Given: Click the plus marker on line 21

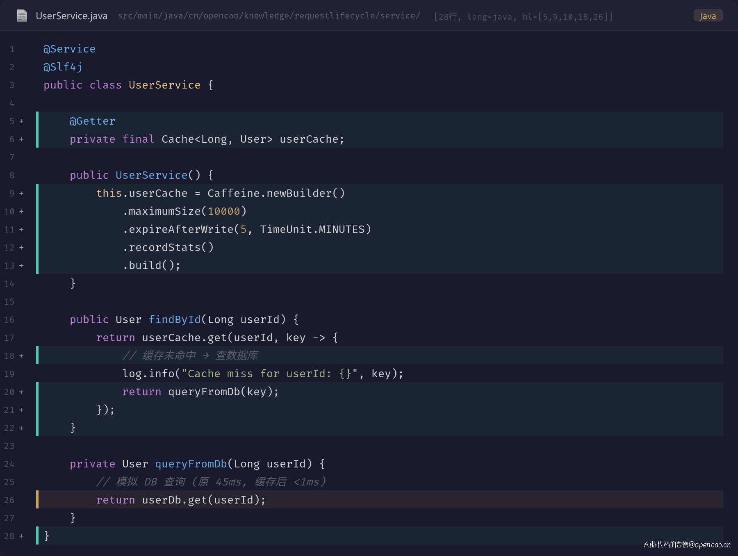Looking at the screenshot, I should click(21, 410).
